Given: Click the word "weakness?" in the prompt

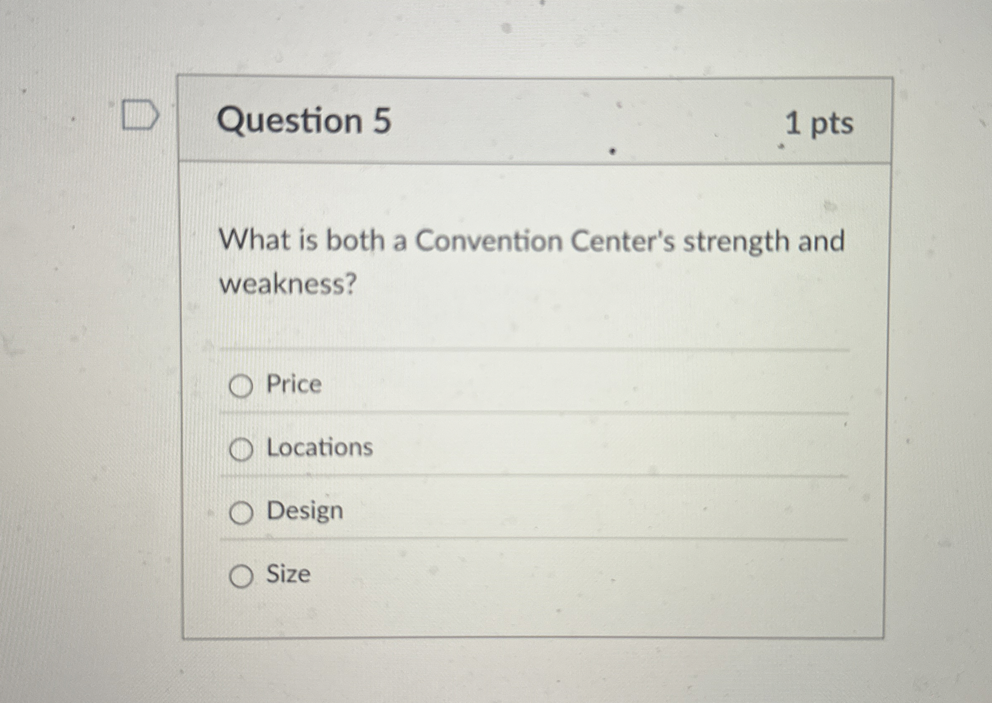Looking at the screenshot, I should 288,285.
